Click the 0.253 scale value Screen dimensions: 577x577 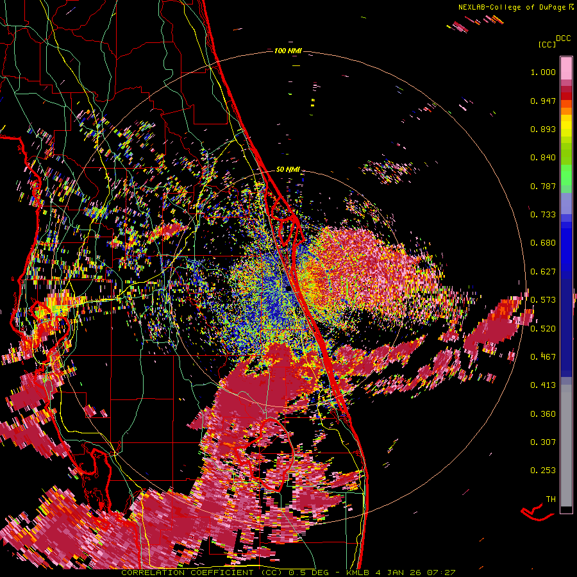tap(543, 471)
